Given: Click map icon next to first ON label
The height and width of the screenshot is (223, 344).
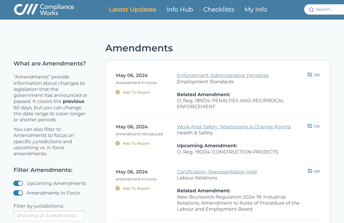Looking at the screenshot, I should (309, 75).
